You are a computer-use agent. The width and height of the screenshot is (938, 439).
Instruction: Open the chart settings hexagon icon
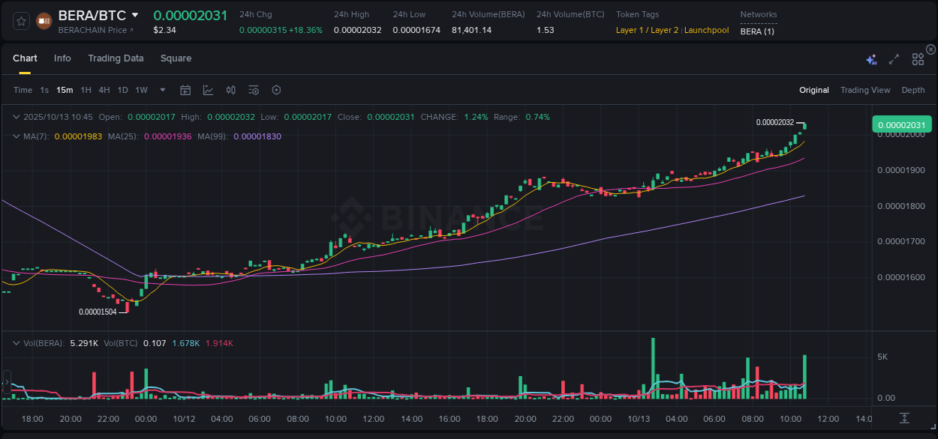click(276, 89)
